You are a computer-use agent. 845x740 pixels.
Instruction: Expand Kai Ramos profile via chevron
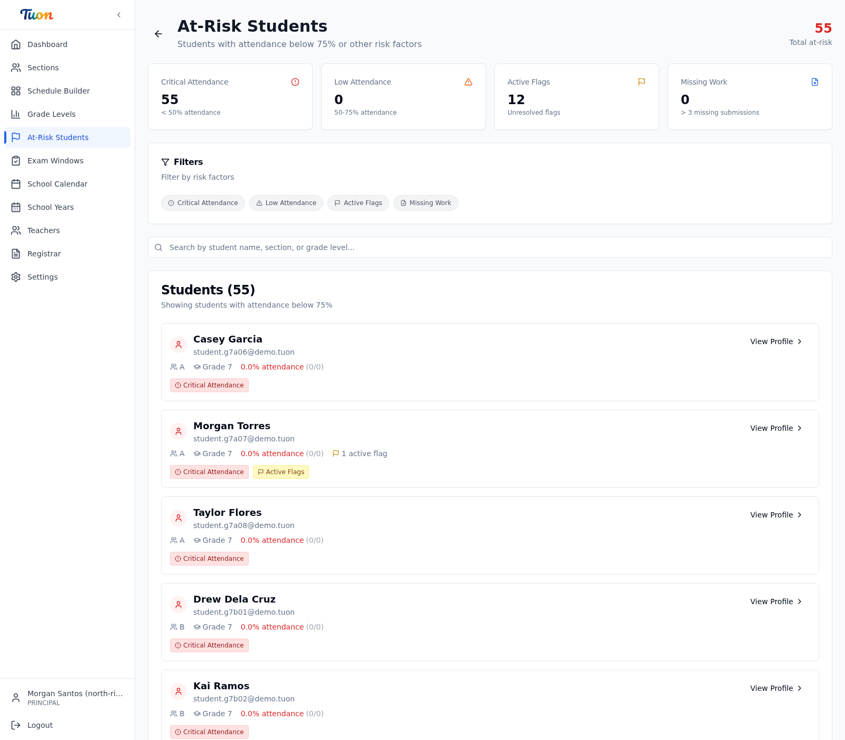click(x=800, y=688)
